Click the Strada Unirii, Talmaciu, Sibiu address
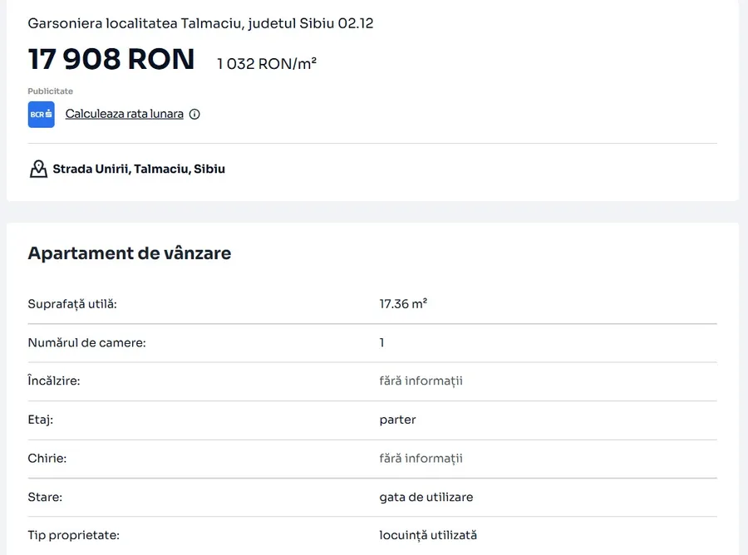The image size is (748, 555). (139, 169)
